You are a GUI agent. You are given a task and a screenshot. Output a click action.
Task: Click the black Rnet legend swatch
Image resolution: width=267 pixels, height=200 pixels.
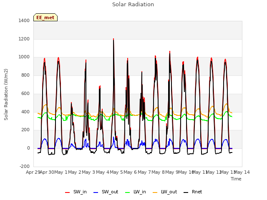pyautogui.click(x=186, y=192)
